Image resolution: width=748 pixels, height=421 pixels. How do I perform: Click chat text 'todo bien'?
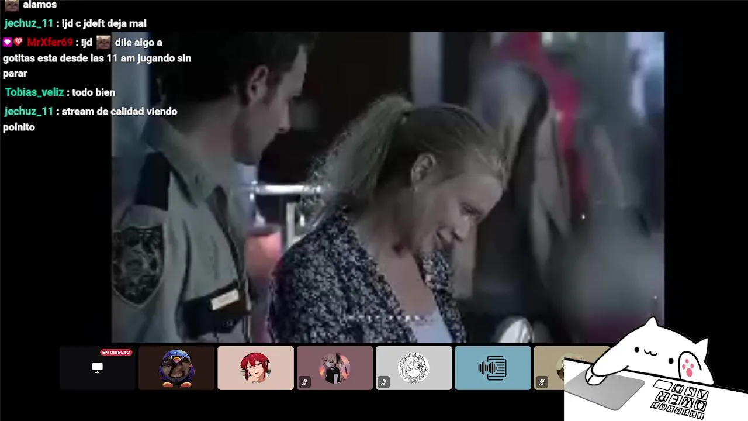(93, 92)
